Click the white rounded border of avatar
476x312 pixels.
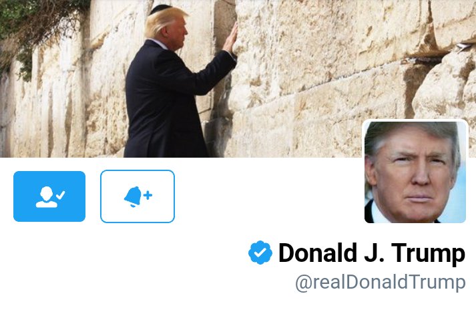(415, 120)
